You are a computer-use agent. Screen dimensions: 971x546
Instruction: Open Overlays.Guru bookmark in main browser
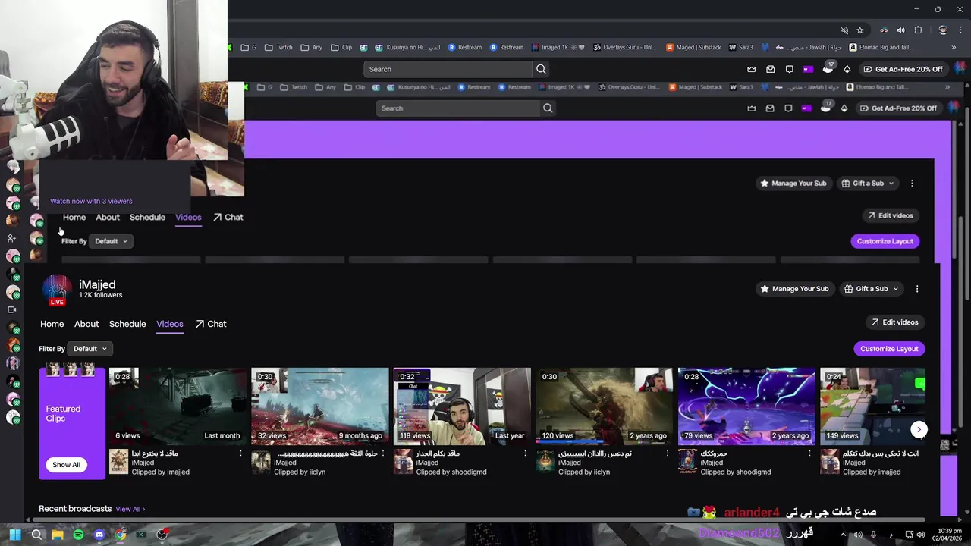(625, 47)
